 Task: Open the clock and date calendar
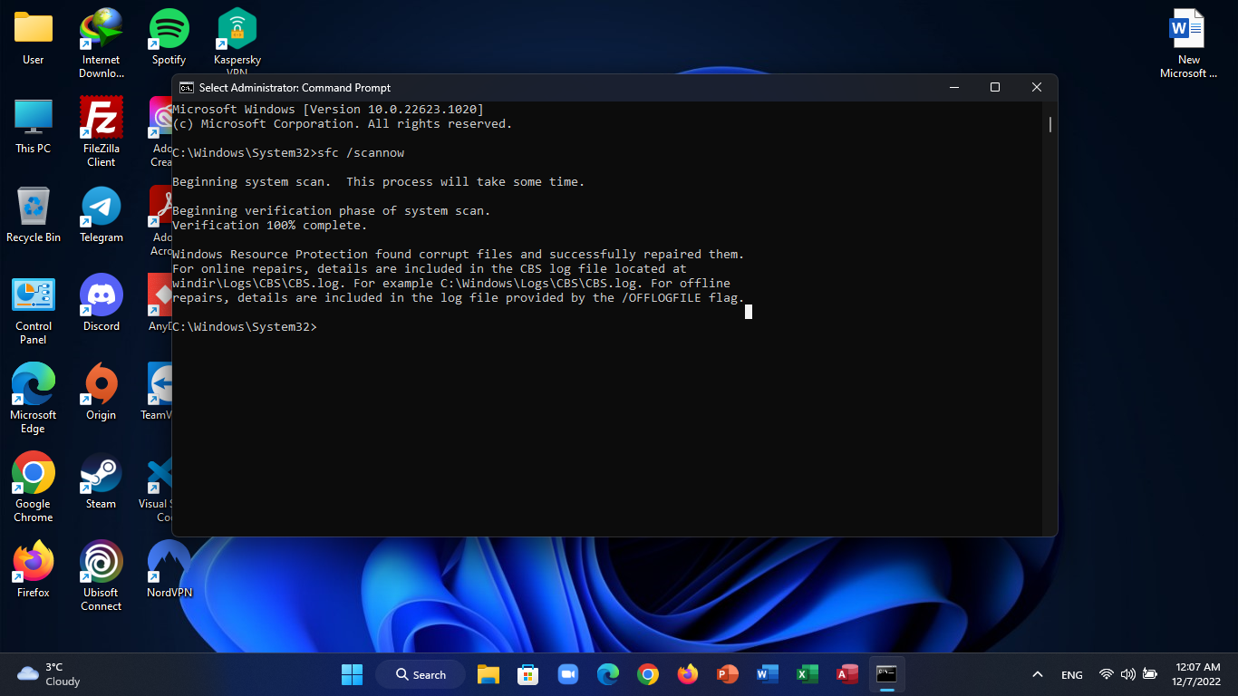(x=1198, y=674)
